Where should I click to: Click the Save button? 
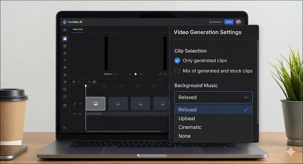pos(229,22)
